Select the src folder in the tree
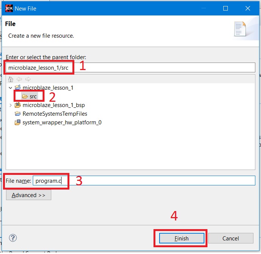The image size is (261, 254). tap(33, 96)
